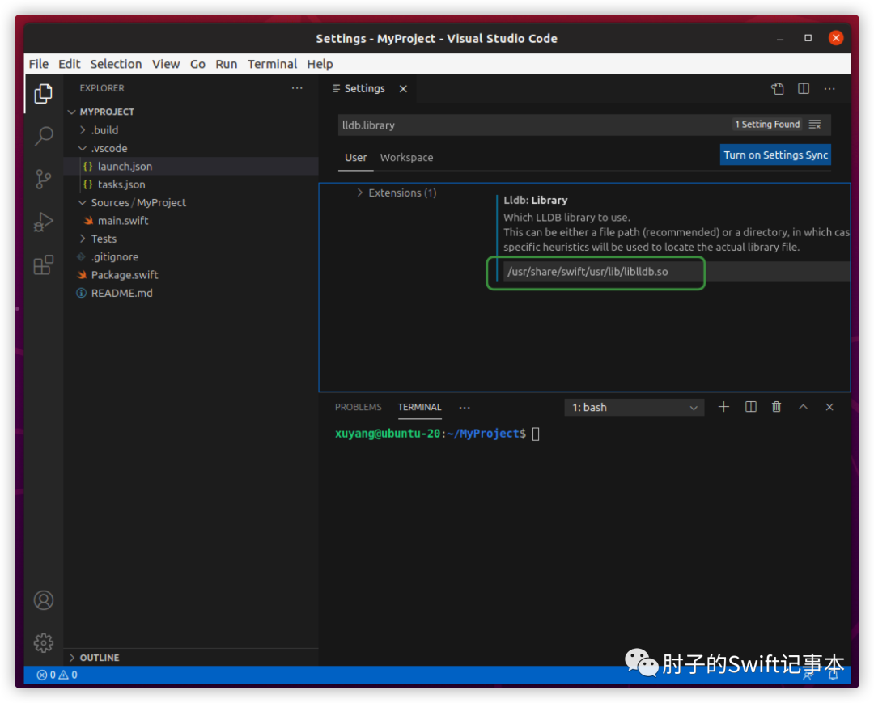Focus the bash terminal prompt
The height and width of the screenshot is (703, 874).
point(536,434)
